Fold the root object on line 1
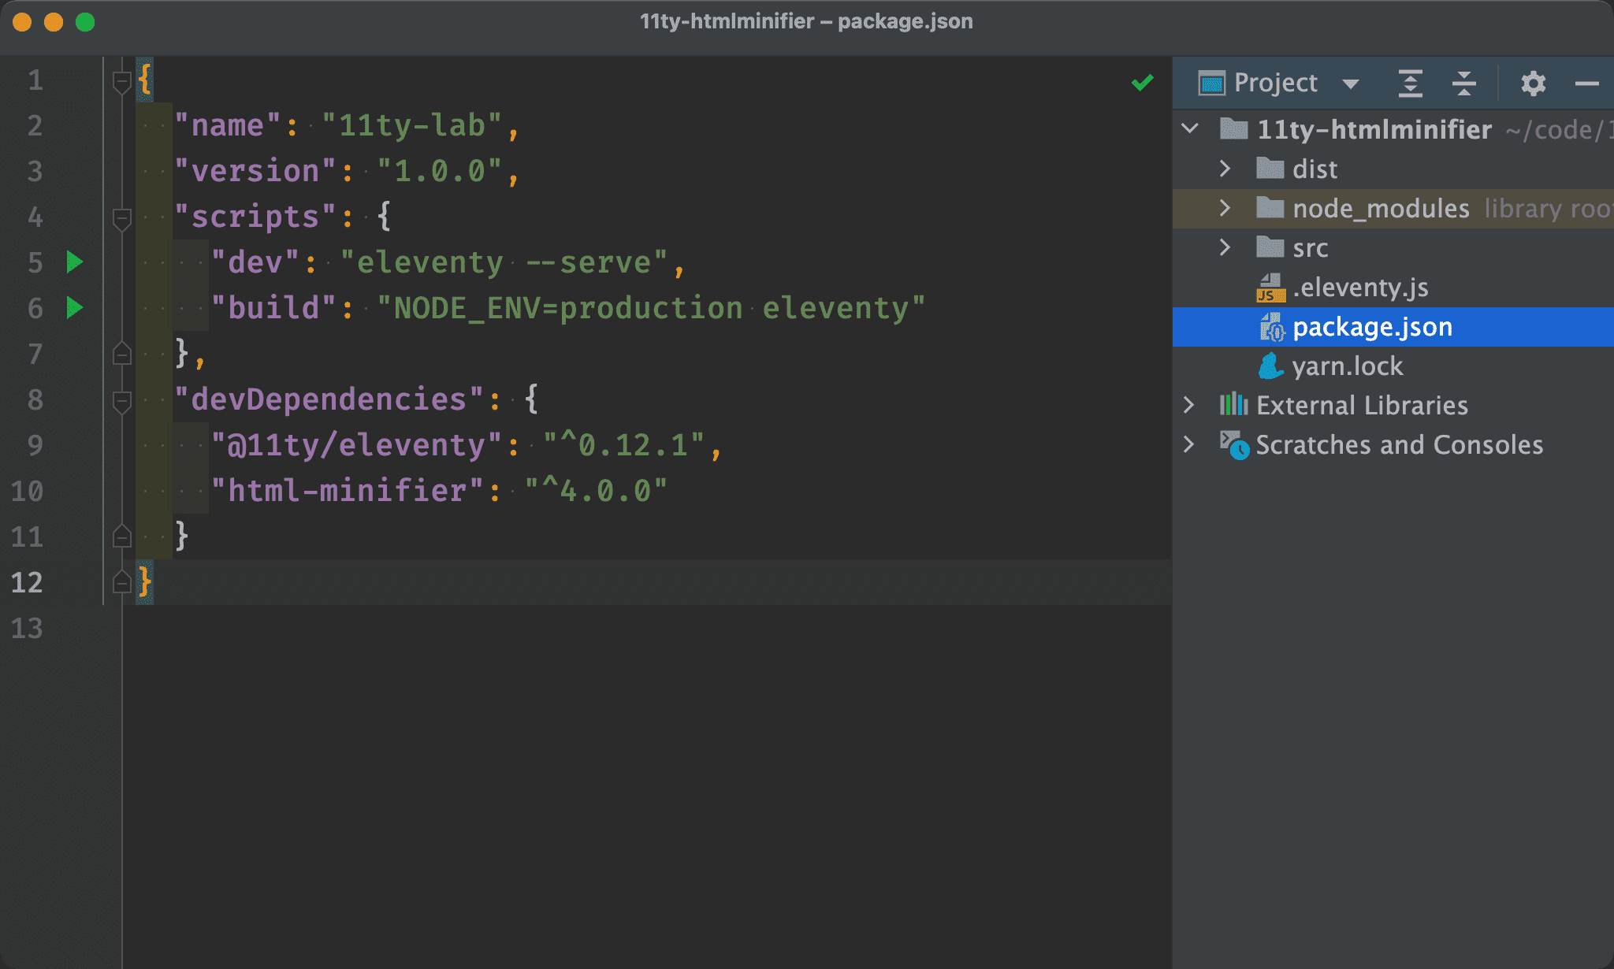The width and height of the screenshot is (1614, 969). click(x=121, y=81)
